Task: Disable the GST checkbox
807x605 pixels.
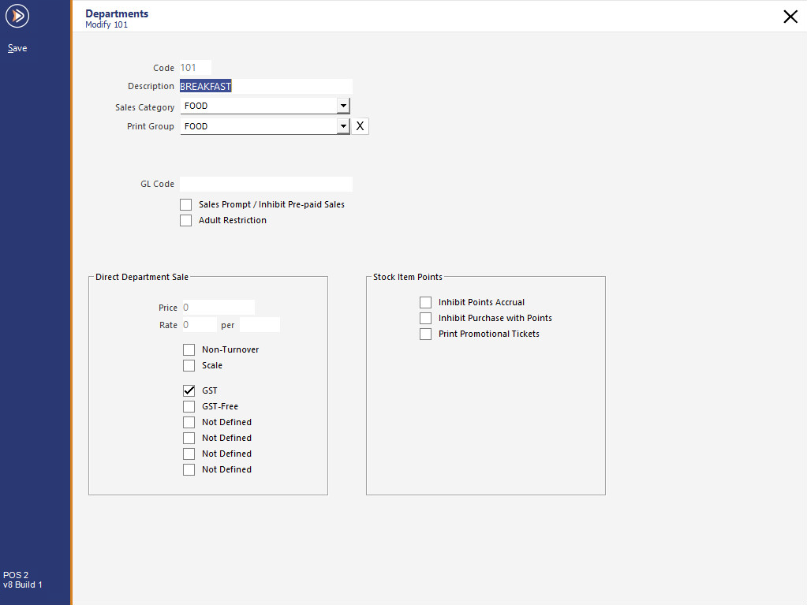Action: point(189,390)
